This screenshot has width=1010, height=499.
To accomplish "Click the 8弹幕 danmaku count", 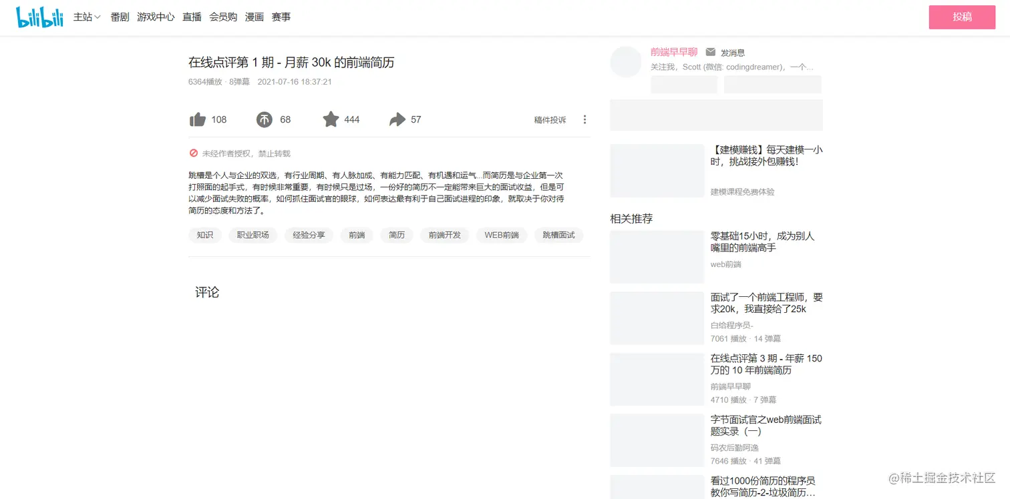I will click(240, 82).
